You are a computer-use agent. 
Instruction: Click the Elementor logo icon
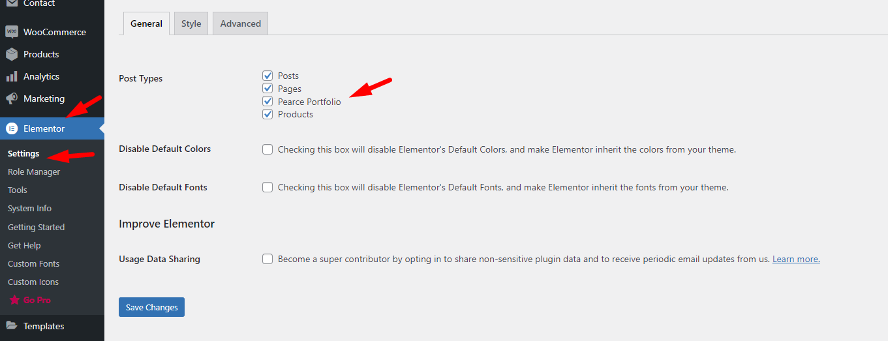pos(12,128)
